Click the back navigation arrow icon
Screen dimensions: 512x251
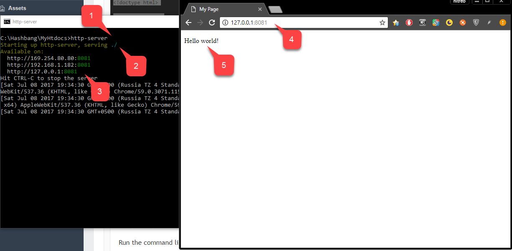(x=188, y=23)
